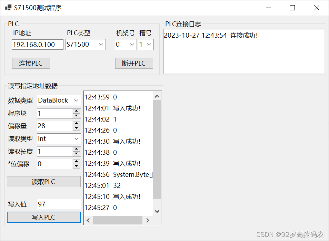The image size is (329, 241).
Task: Open the 数据类型 DataBlock dropdown
Action: (x=59, y=100)
